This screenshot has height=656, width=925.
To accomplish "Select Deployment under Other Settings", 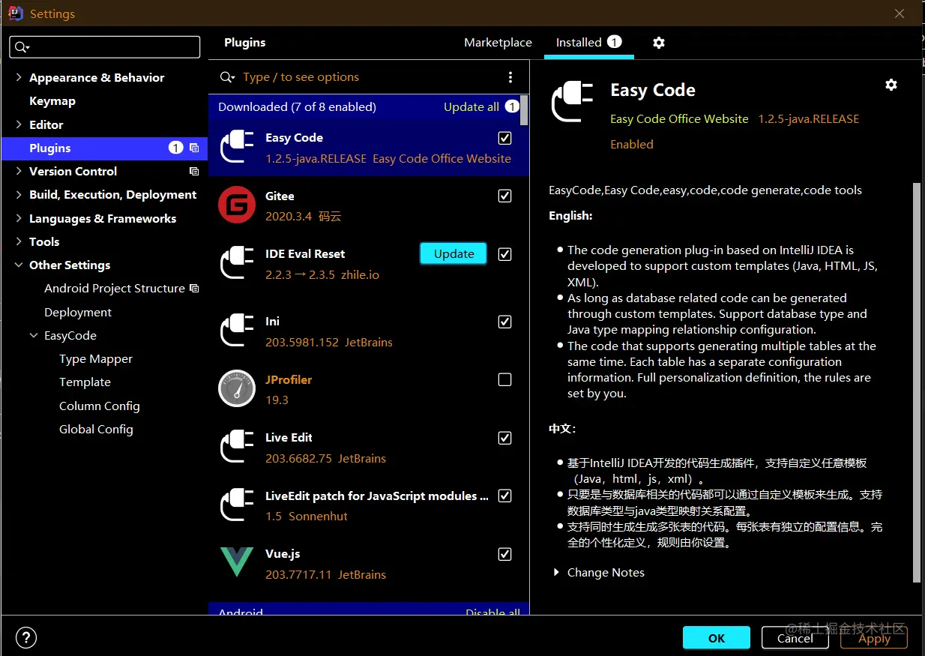I will tap(78, 313).
